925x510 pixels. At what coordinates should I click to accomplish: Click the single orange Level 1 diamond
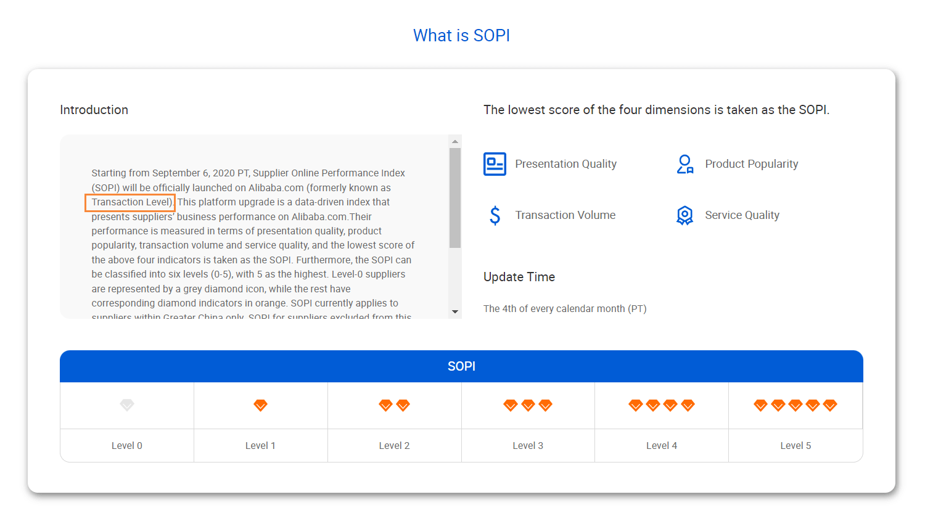pos(260,405)
